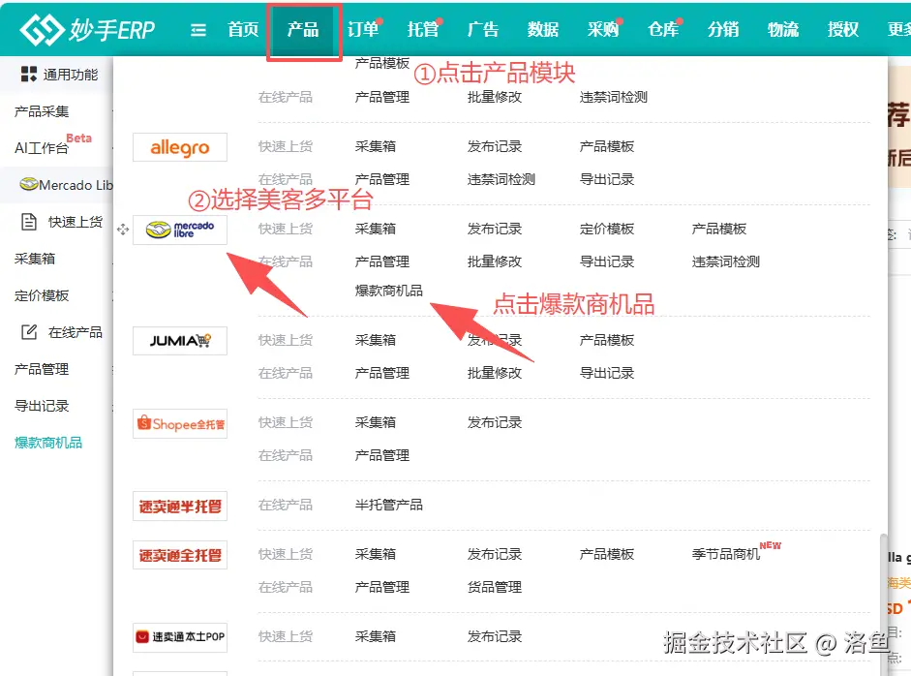Open 导出记录 in the left sidebar
The height and width of the screenshot is (676, 911).
(x=42, y=406)
